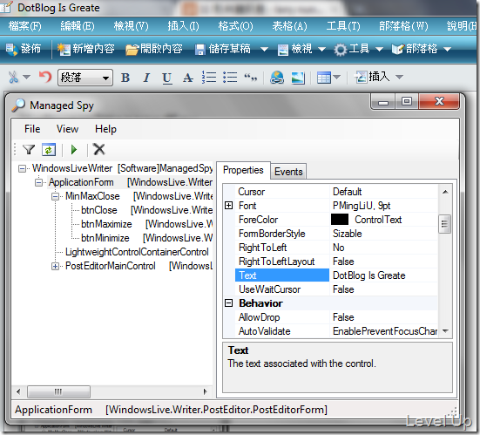The image size is (480, 435).
Task: Click the filter funnel icon in Managed Spy
Action: pos(29,150)
